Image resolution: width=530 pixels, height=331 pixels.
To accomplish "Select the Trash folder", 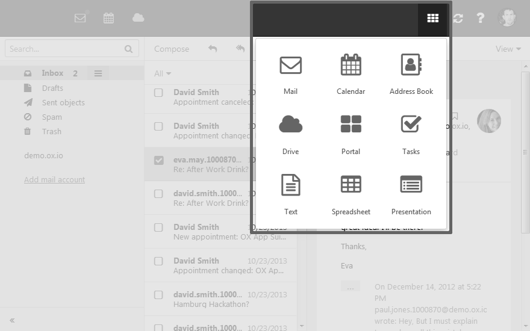I will coord(51,131).
